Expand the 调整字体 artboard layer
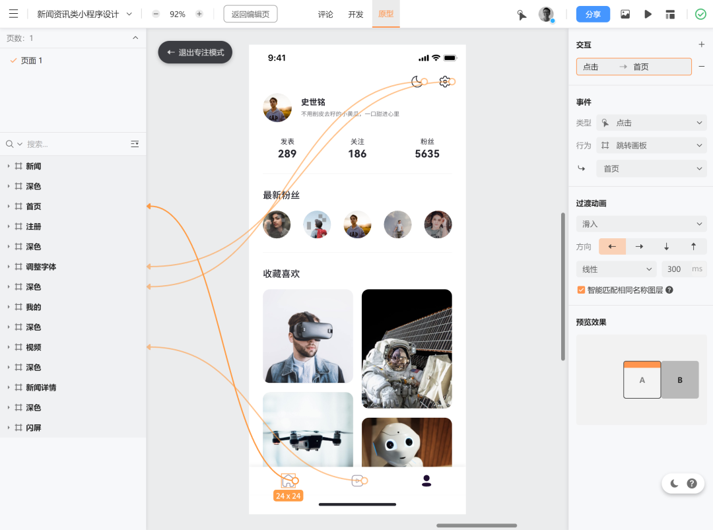This screenshot has height=530, width=713. pyautogui.click(x=8, y=267)
